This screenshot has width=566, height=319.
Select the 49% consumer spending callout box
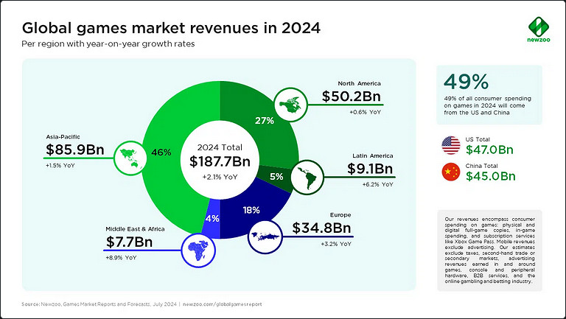[x=489, y=93]
